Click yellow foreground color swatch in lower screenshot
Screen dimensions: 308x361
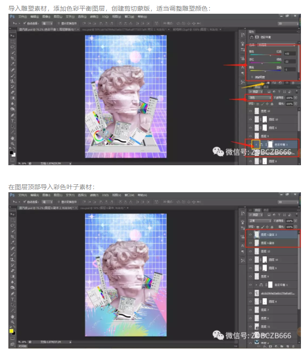point(11,331)
